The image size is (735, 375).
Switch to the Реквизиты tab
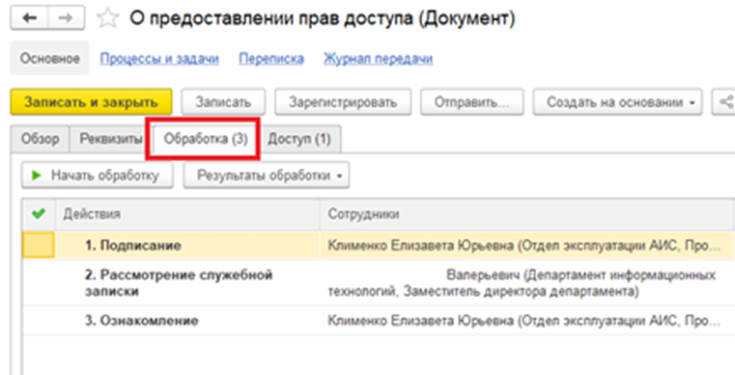coord(111,139)
